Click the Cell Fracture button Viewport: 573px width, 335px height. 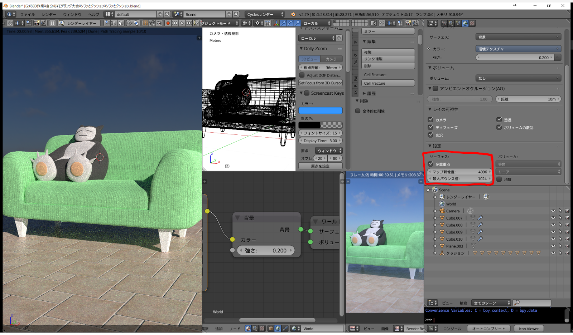pyautogui.click(x=388, y=83)
